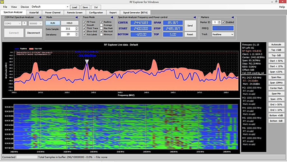Switch to the Report tab

pyautogui.click(x=113, y=13)
